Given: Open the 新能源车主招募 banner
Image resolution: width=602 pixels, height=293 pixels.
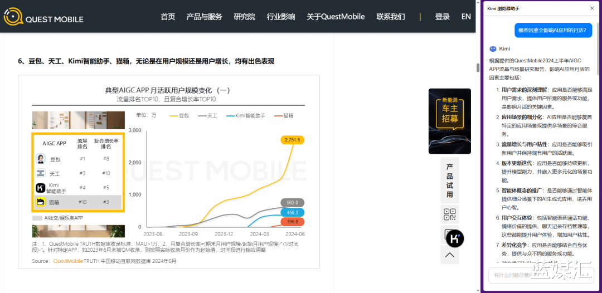Looking at the screenshot, I should [x=450, y=121].
